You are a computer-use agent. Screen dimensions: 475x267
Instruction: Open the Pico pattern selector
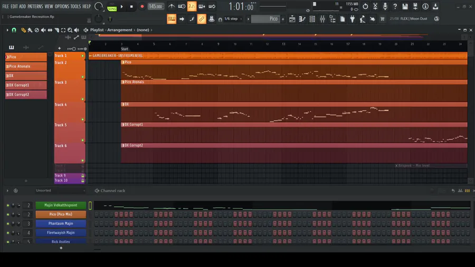pos(264,19)
